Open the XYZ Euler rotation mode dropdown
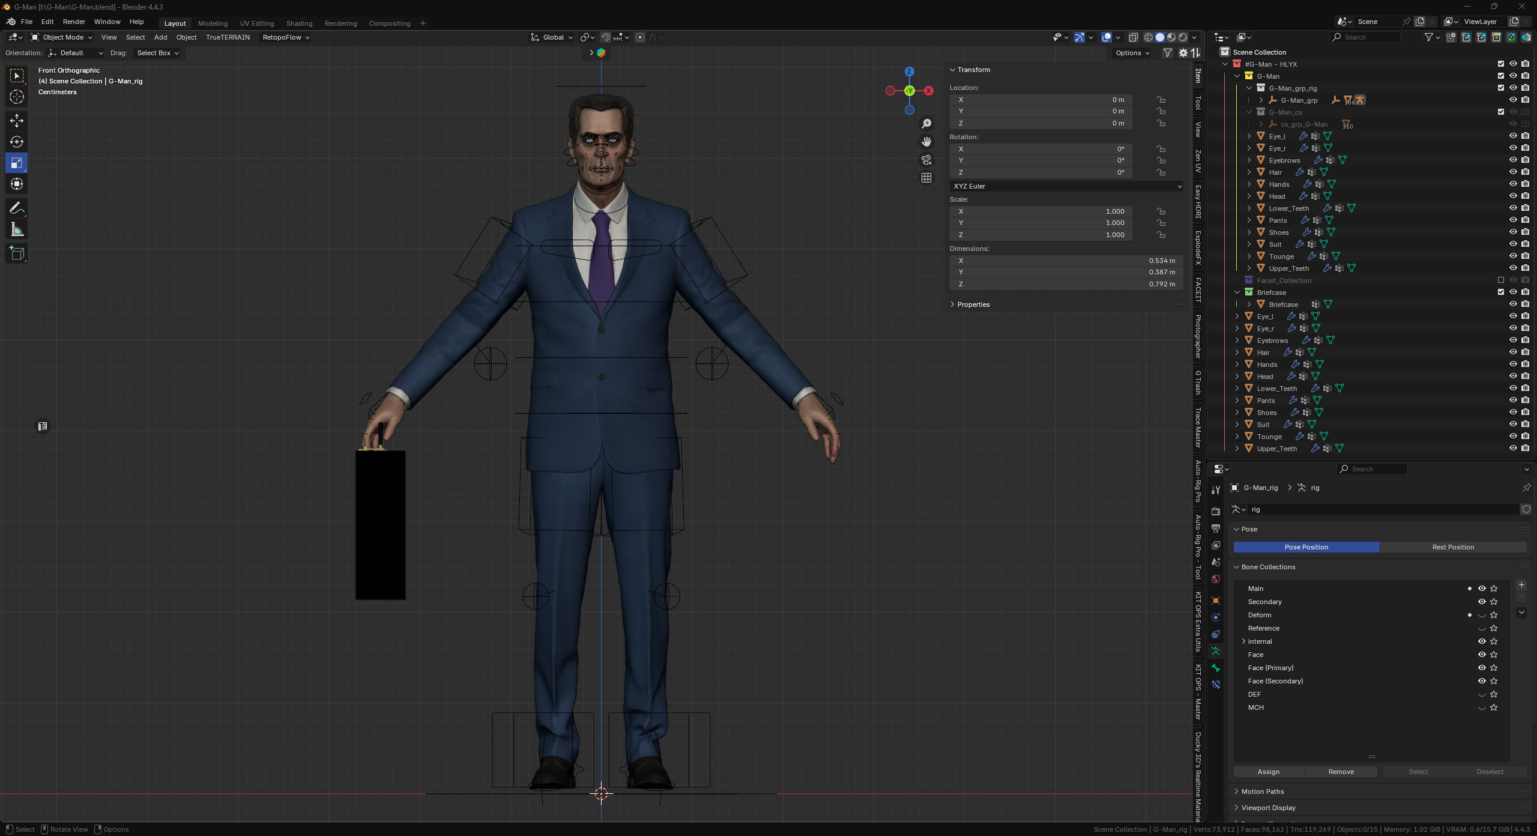The width and height of the screenshot is (1537, 836). [x=1067, y=186]
